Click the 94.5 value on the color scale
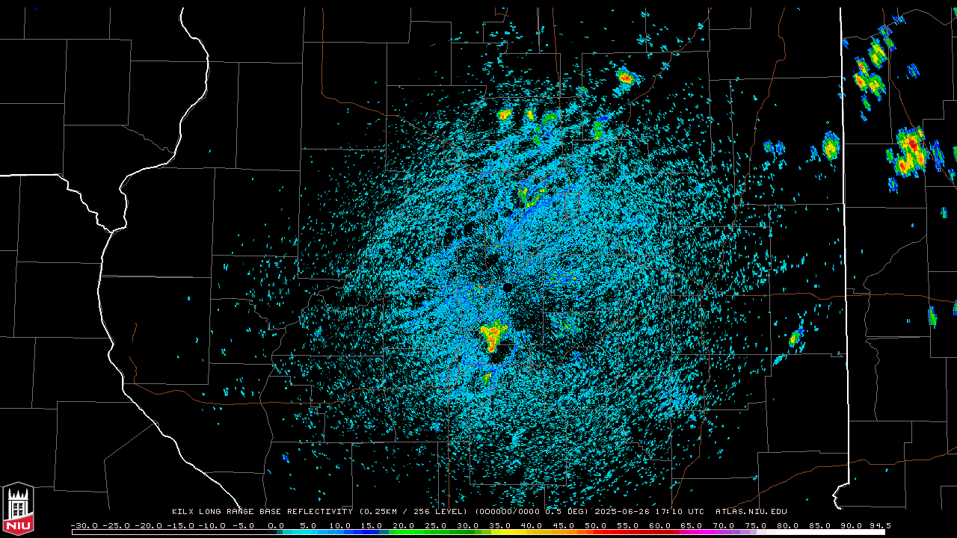957x538 pixels. tap(879, 525)
